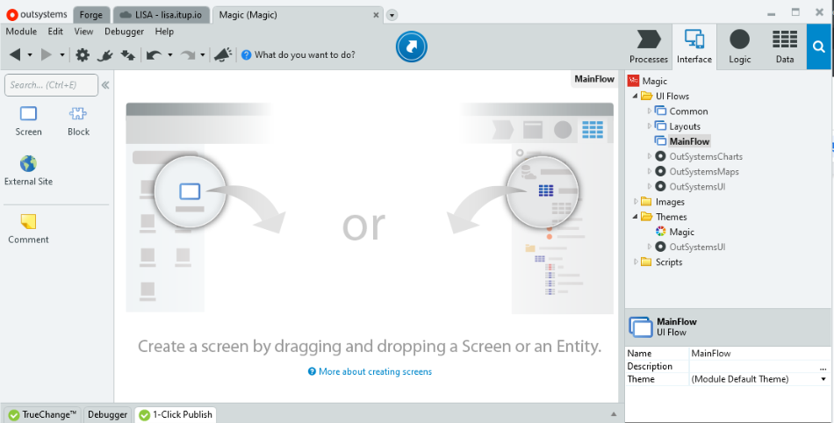Image resolution: width=834 pixels, height=423 pixels.
Task: Open Theme property dropdown
Action: point(823,379)
